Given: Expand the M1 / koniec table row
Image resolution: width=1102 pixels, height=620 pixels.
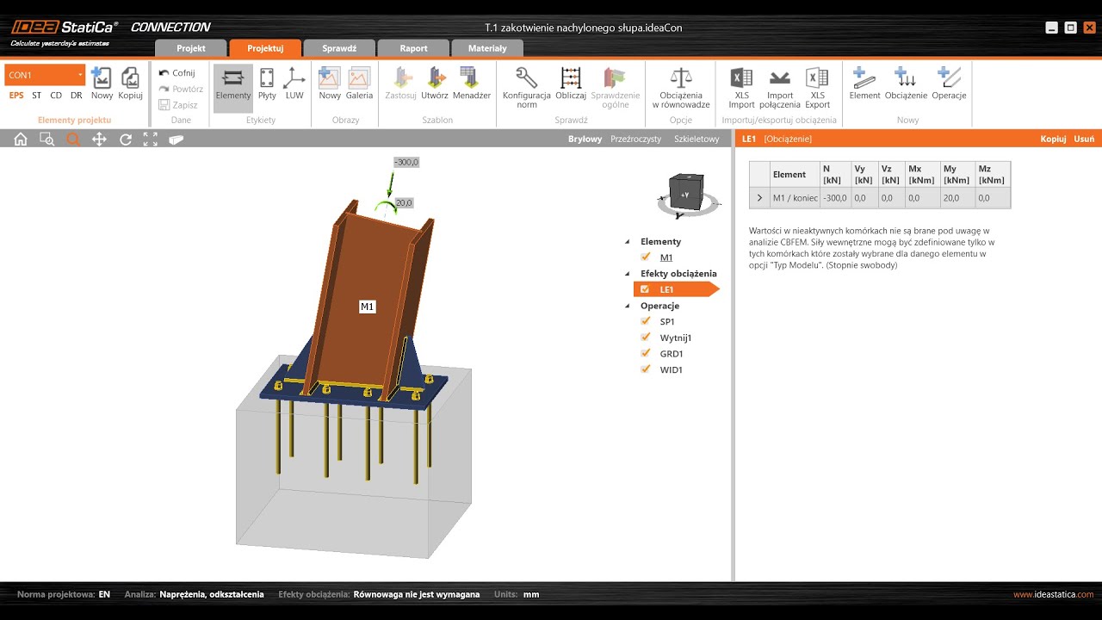Looking at the screenshot, I should tap(759, 198).
